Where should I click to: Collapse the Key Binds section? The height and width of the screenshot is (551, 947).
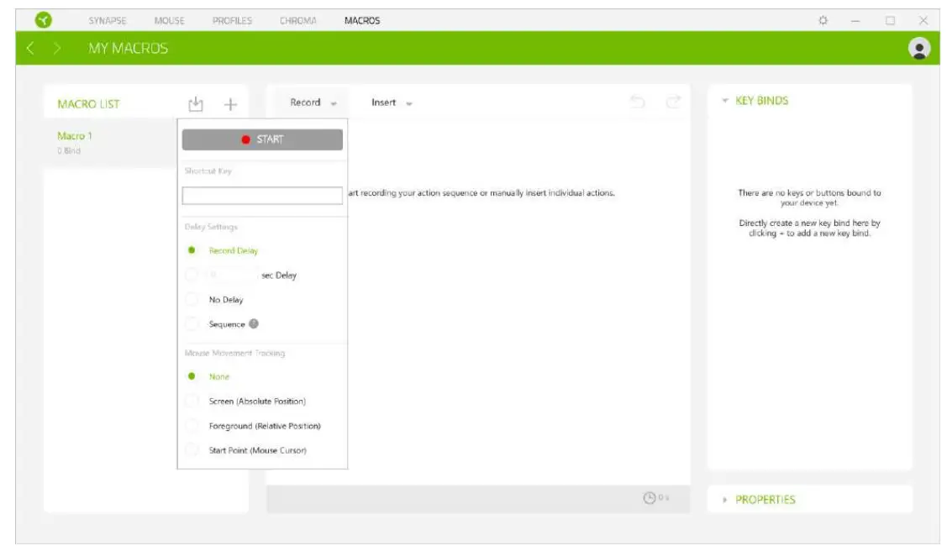(724, 101)
